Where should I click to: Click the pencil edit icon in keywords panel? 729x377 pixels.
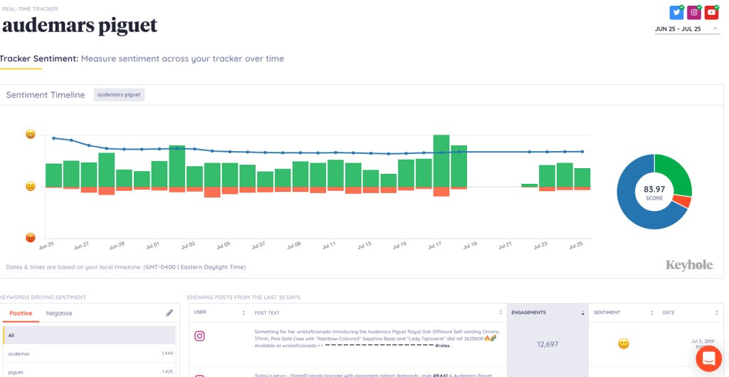[169, 314]
